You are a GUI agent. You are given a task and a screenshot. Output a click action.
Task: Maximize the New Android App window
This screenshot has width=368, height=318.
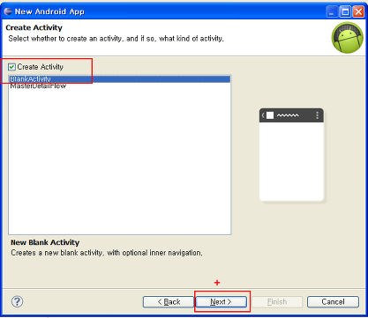tap(345, 11)
